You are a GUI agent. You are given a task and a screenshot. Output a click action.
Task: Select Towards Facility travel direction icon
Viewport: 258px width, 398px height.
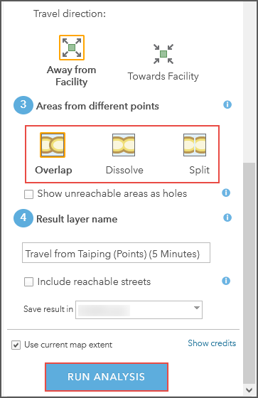(x=163, y=54)
